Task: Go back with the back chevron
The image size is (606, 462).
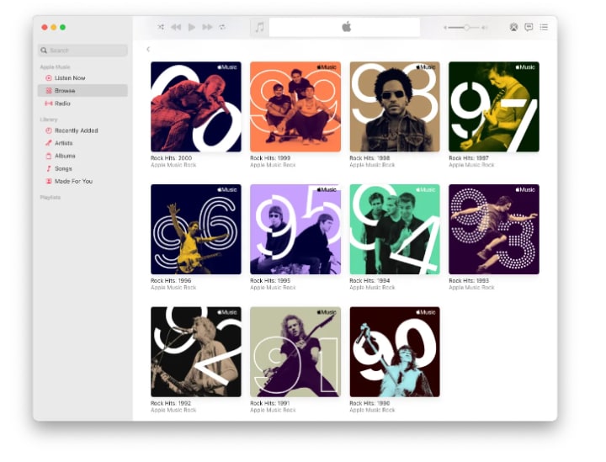Action: [x=148, y=49]
